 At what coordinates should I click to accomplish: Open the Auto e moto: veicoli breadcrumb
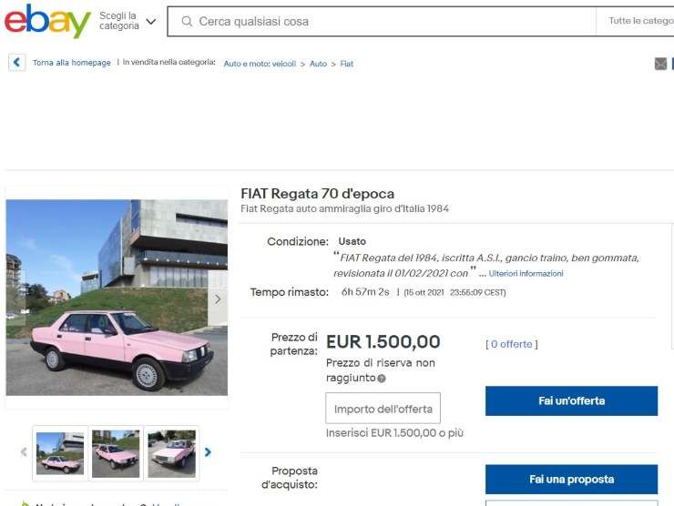(x=260, y=64)
